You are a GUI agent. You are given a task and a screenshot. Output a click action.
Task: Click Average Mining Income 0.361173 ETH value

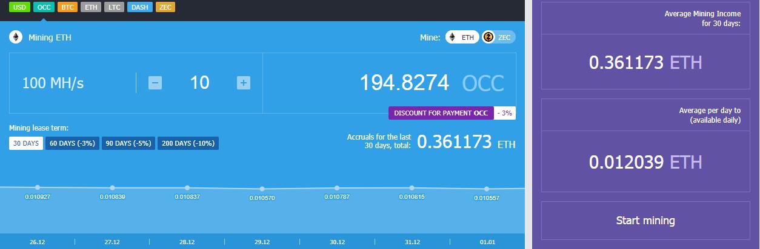click(645, 62)
